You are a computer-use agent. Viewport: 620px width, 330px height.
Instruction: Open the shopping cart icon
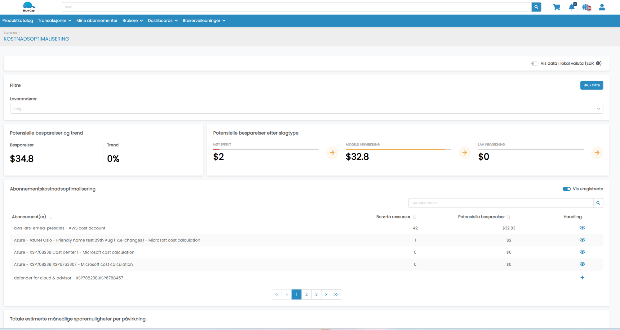click(x=556, y=7)
